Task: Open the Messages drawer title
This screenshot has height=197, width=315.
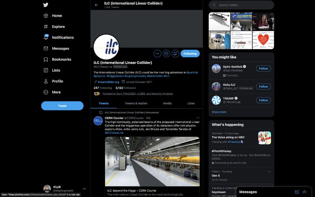Action: [248, 192]
